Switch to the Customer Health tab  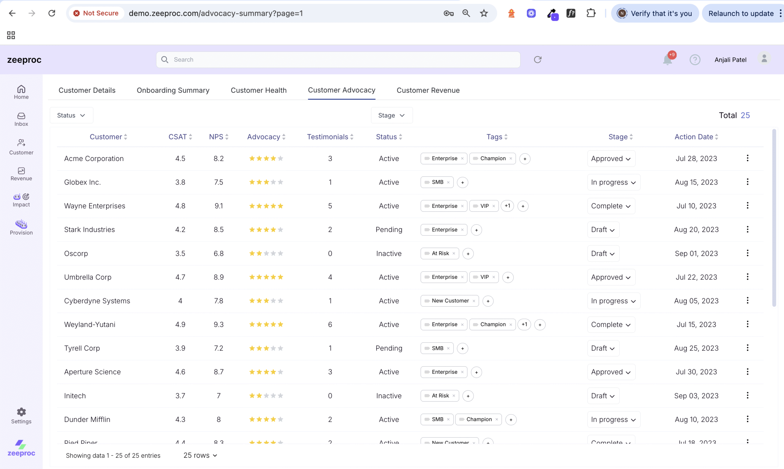(258, 90)
